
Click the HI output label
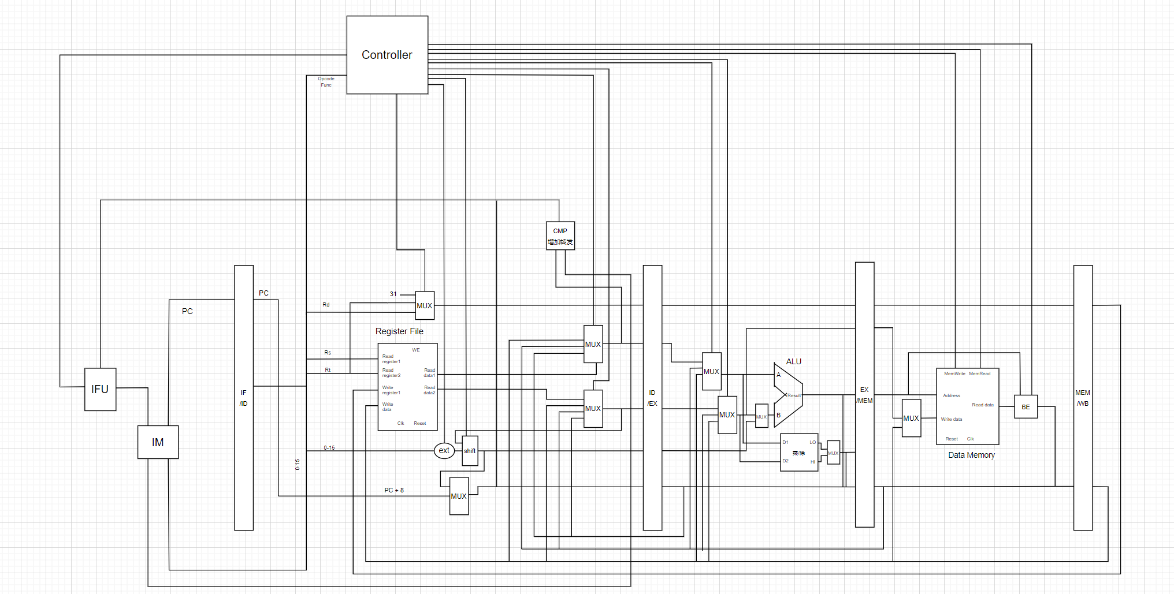pos(813,462)
